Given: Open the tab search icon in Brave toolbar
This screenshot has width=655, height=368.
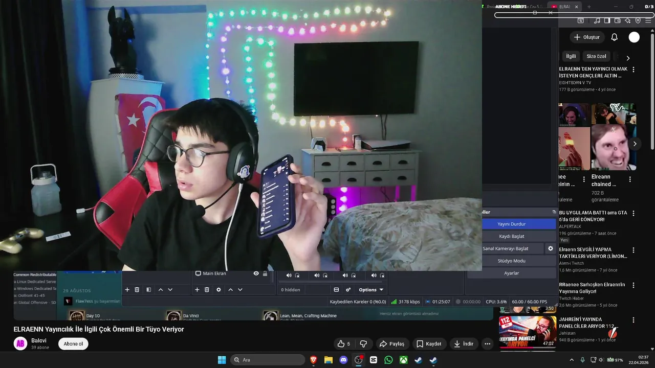Looking at the screenshot, I should click(580, 20).
